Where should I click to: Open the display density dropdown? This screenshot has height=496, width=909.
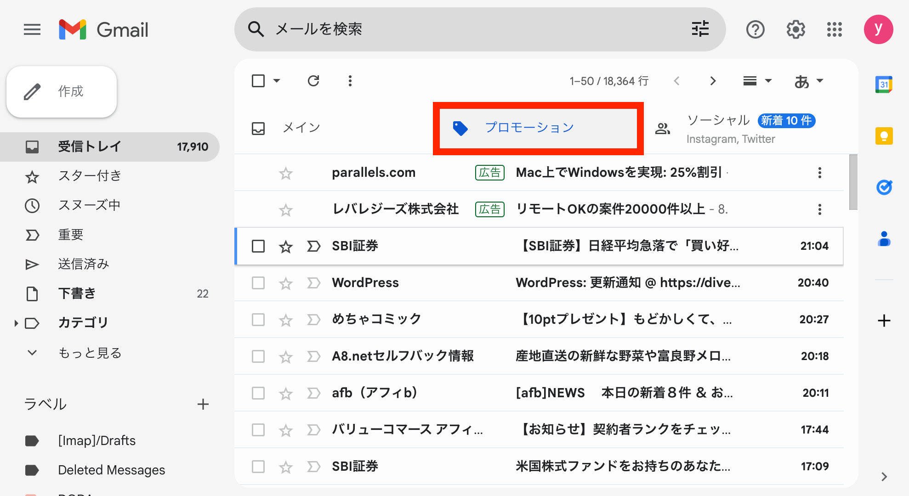click(x=757, y=81)
